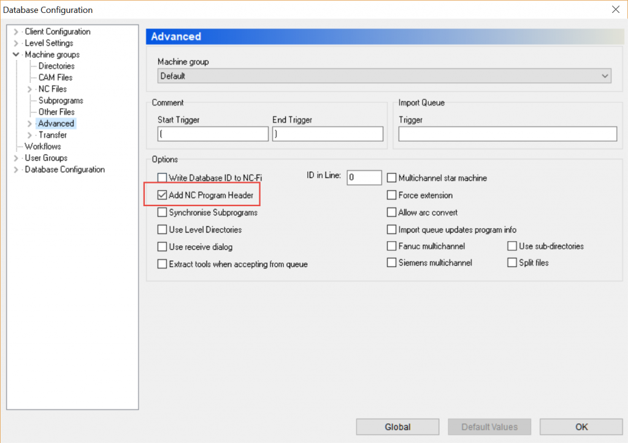Open the Other Files tree item
The height and width of the screenshot is (443, 628).
[x=56, y=112]
